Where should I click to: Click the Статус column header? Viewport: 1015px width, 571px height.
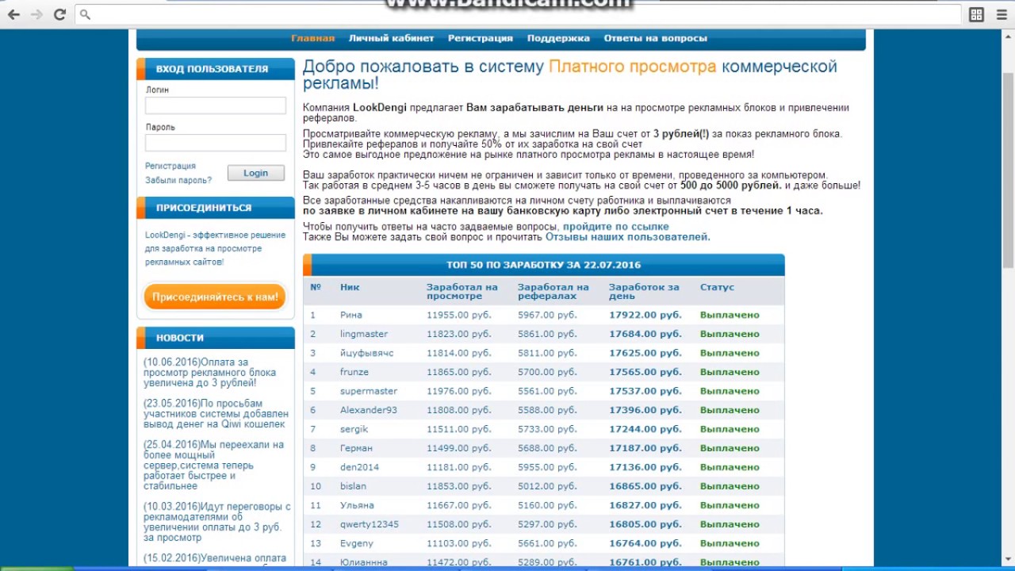point(717,287)
